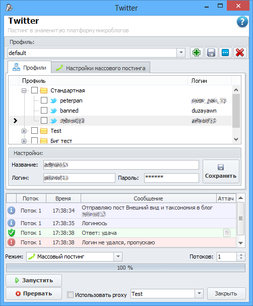This screenshot has width=253, height=306.
Task: Open the default profile dropdown arrow
Action: click(x=181, y=53)
